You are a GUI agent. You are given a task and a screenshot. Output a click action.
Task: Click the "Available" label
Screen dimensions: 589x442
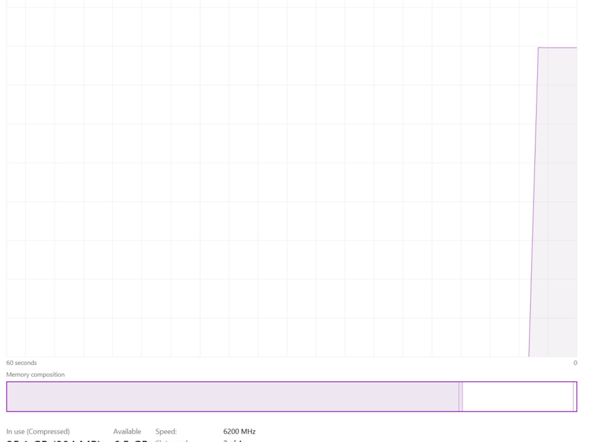[127, 431]
